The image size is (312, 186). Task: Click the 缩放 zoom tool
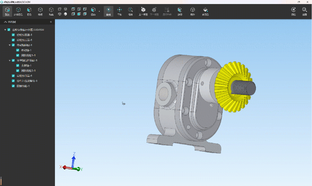130,11
